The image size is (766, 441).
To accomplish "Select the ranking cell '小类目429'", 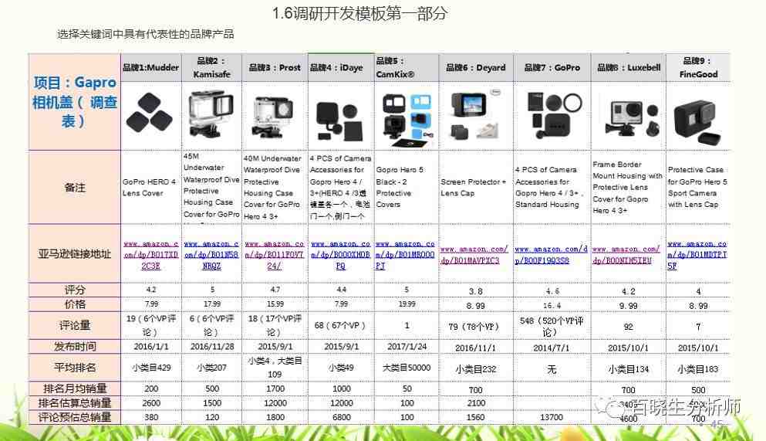I will coord(151,367).
